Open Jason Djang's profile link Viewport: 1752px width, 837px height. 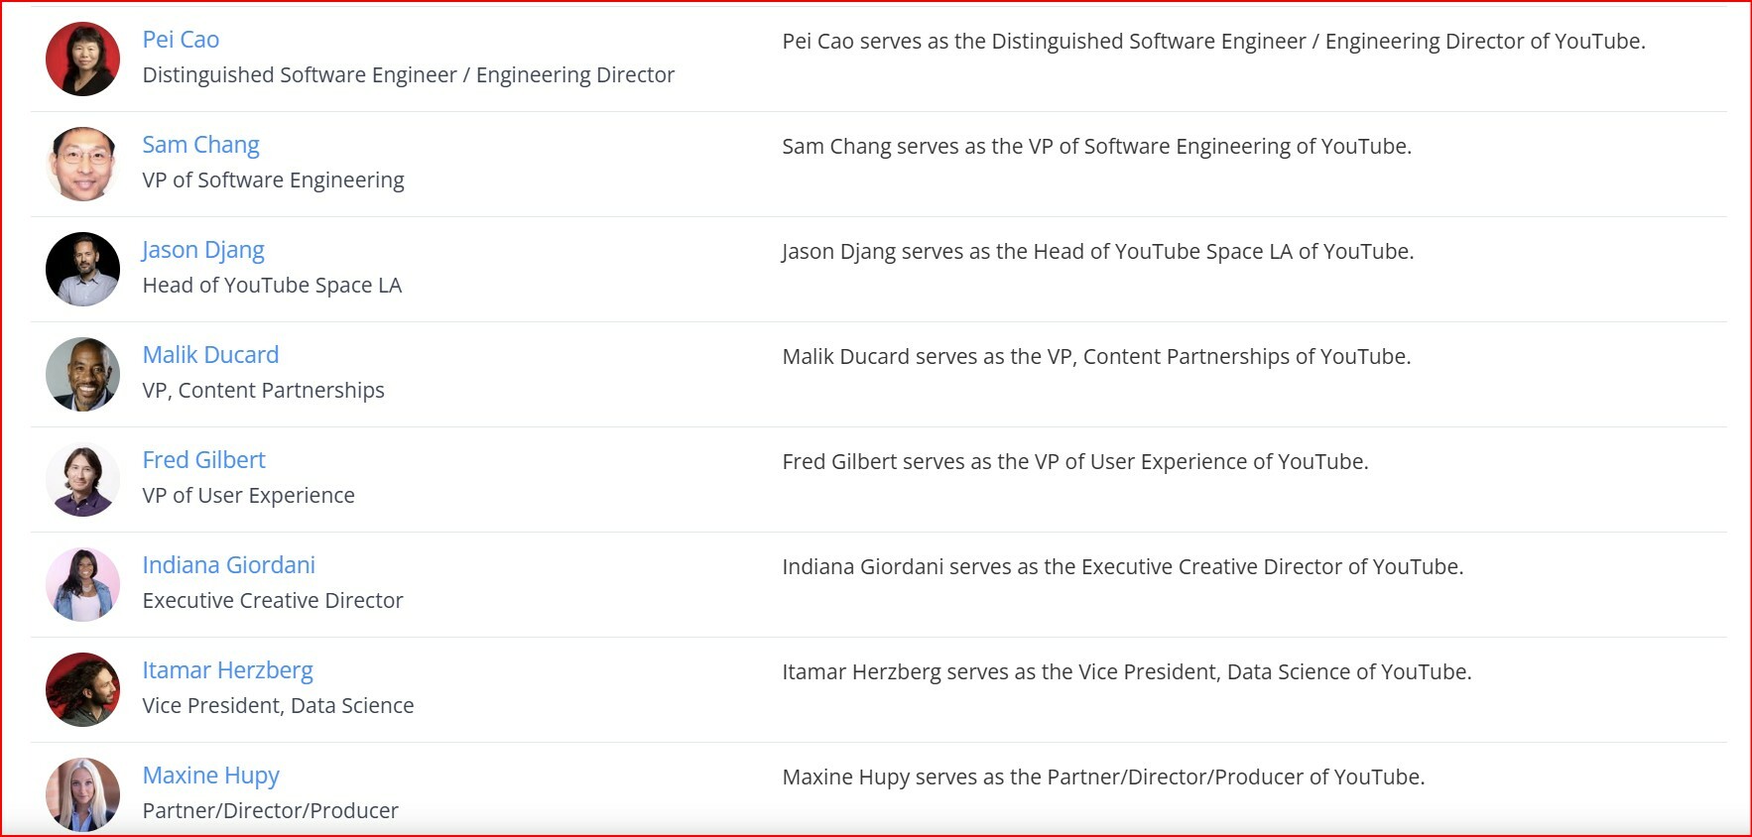pyautogui.click(x=203, y=250)
